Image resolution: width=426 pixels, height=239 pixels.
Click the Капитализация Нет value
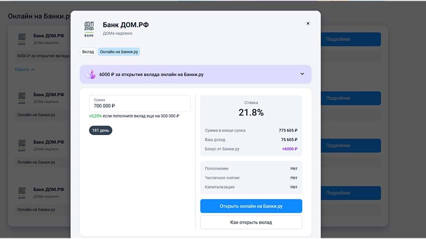tap(294, 187)
